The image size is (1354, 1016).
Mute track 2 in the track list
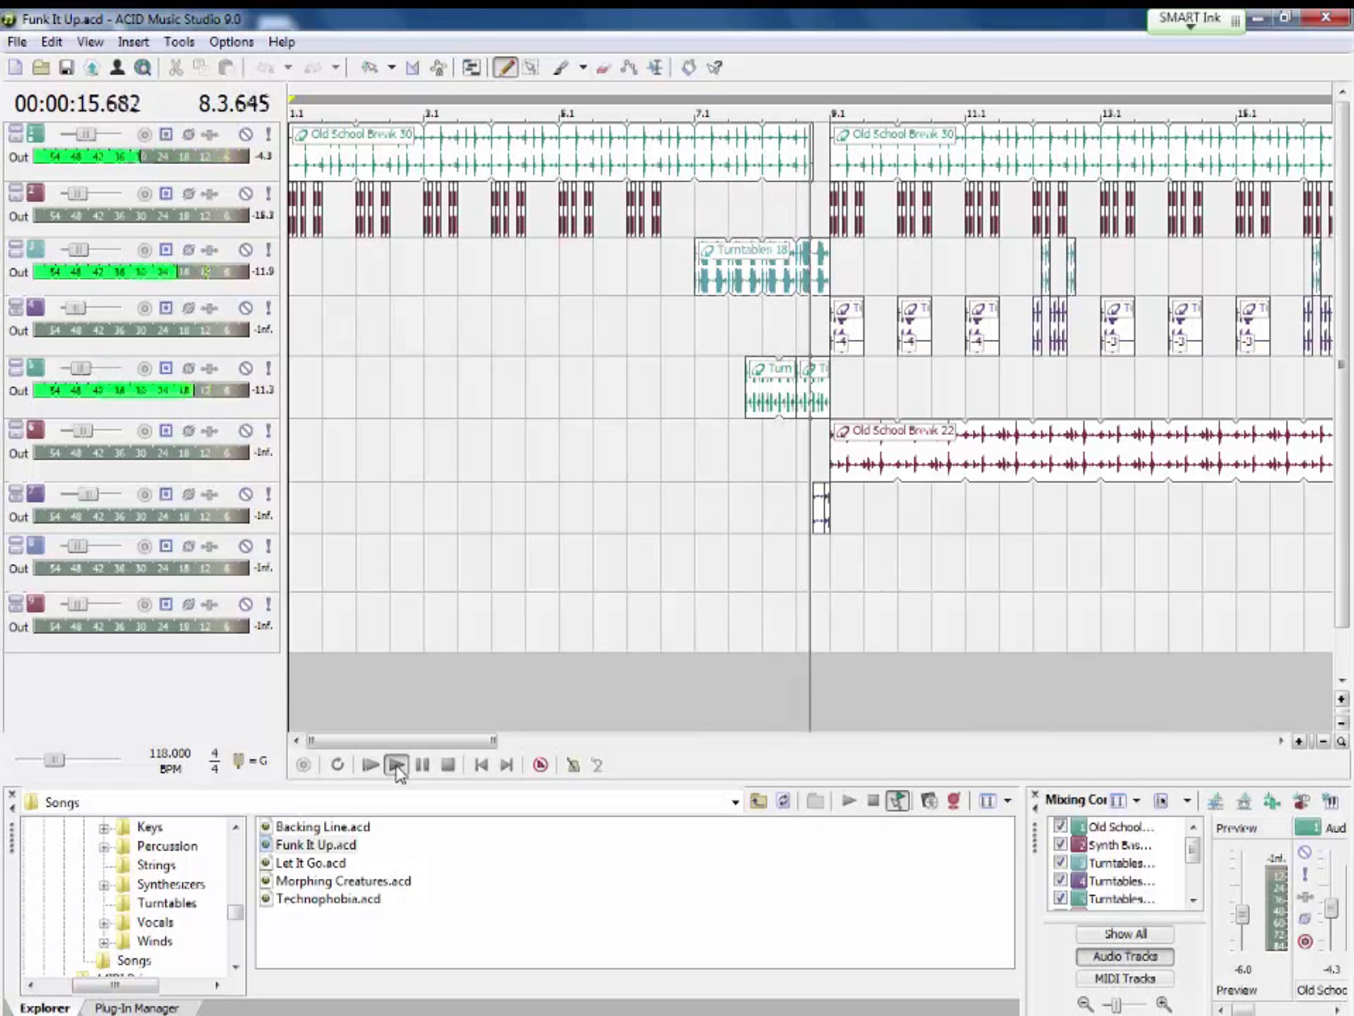pos(245,194)
